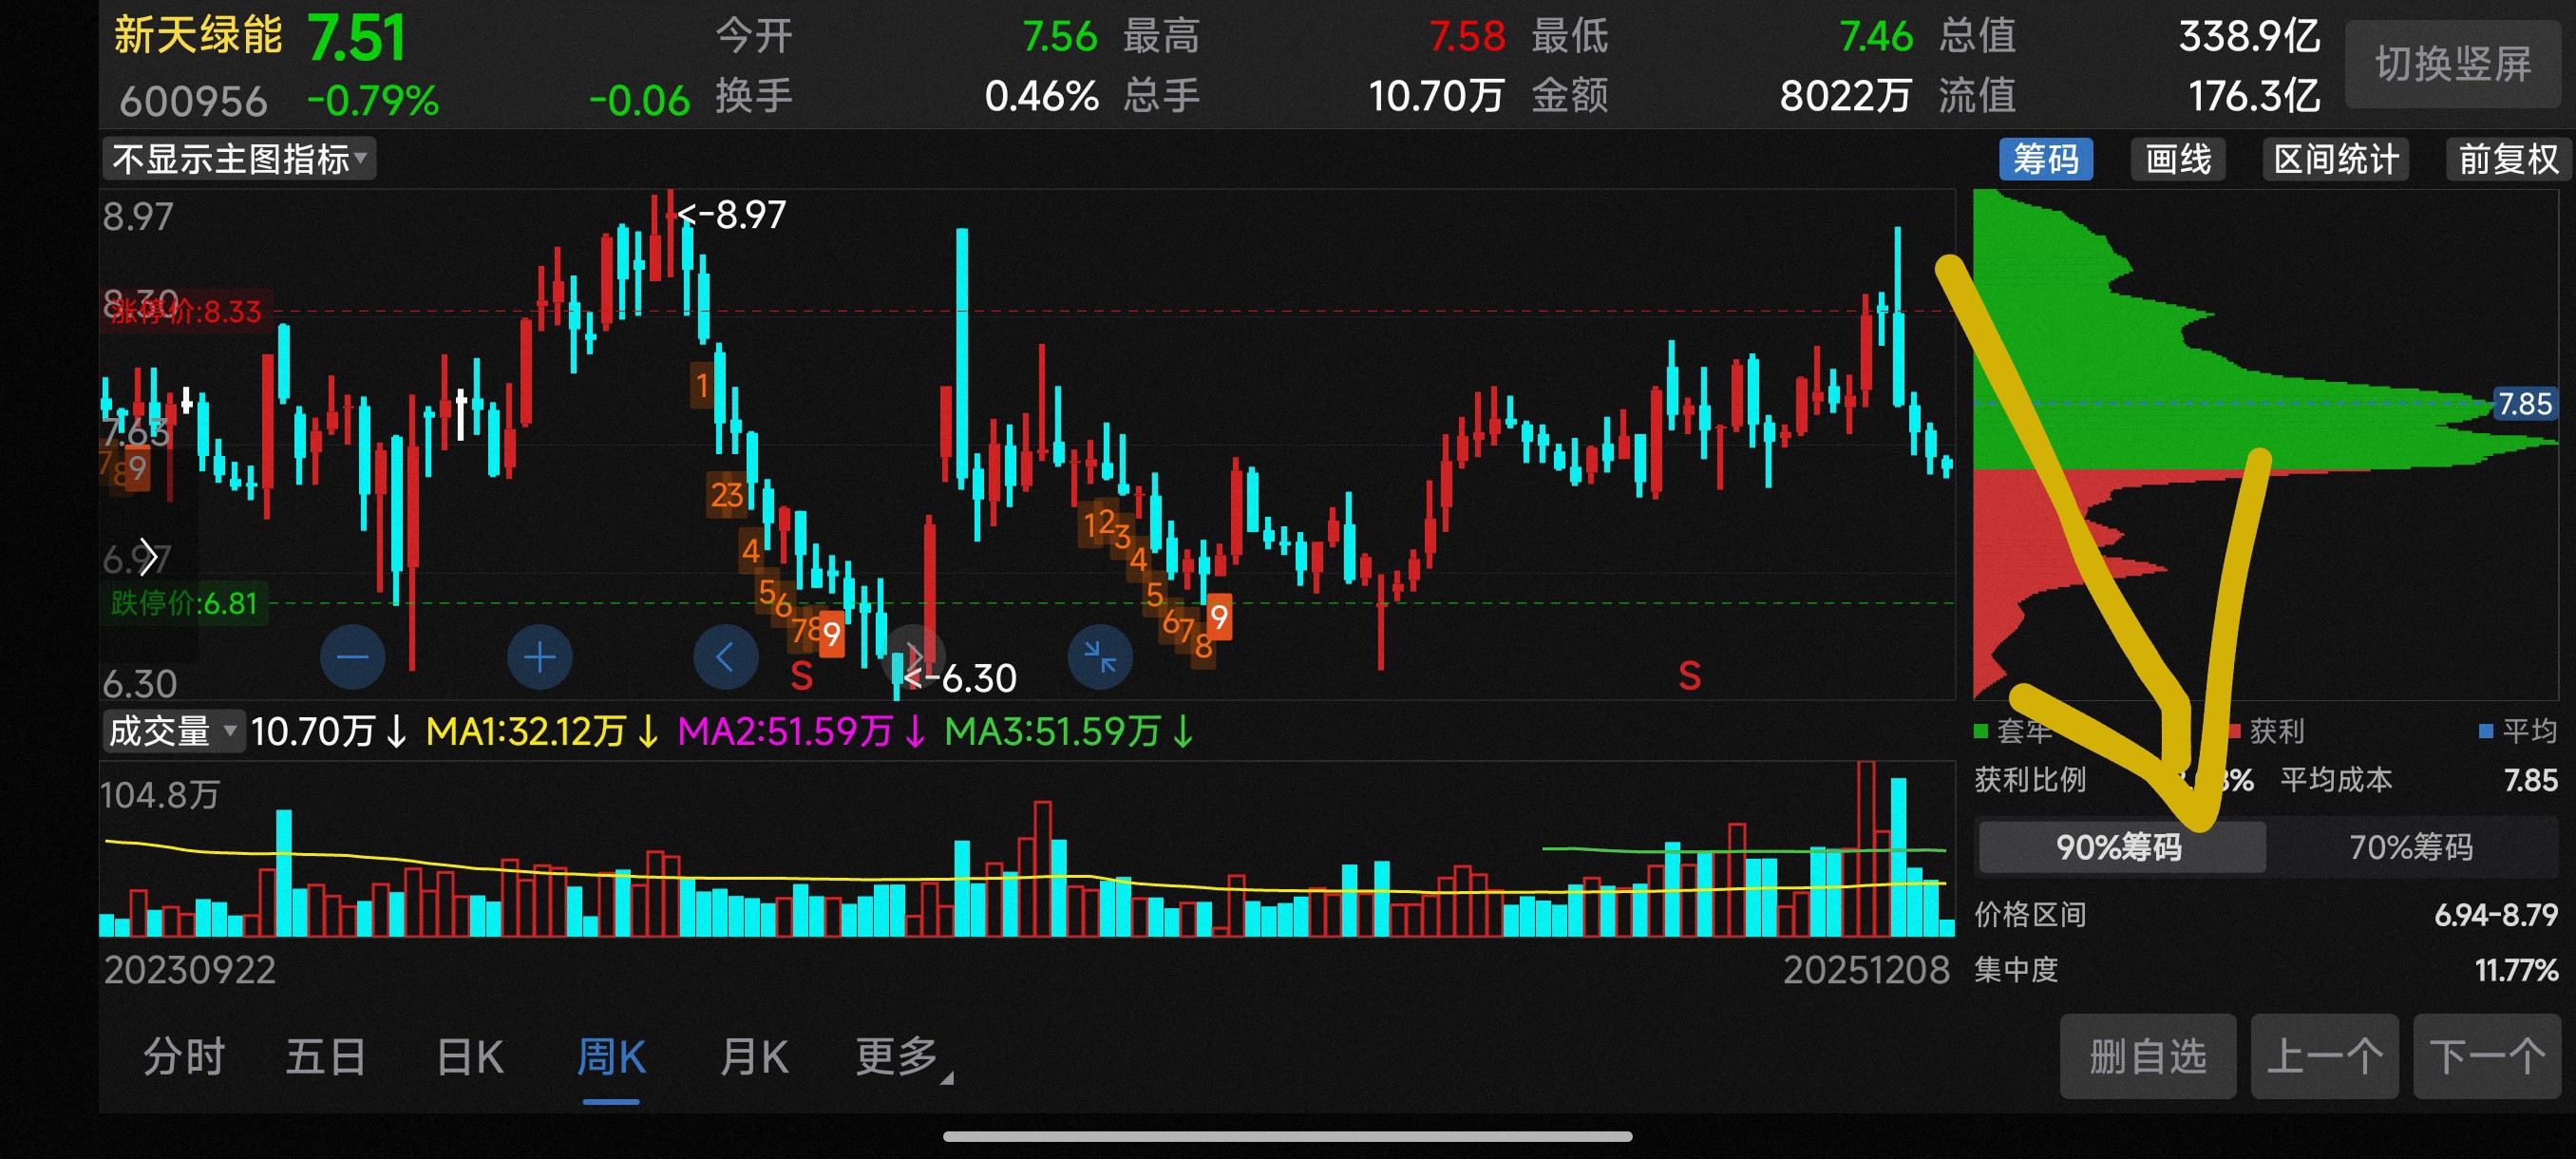
Task: Select the 90%筹码 option
Action: tap(2119, 847)
